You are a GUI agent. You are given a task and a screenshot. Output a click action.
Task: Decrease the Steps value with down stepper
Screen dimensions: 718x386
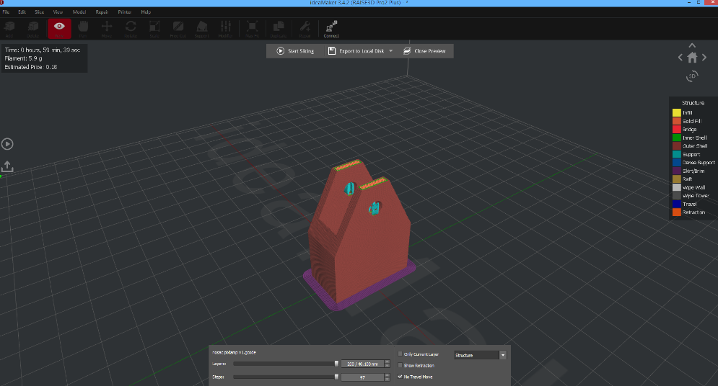click(x=388, y=380)
